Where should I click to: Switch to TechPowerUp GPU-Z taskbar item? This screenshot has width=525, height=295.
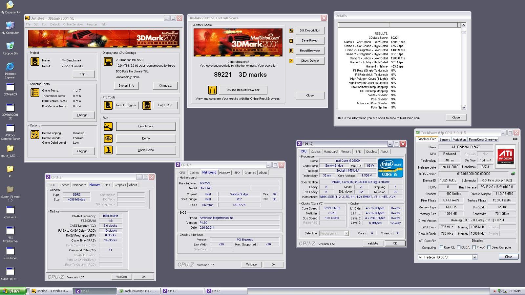(x=139, y=291)
